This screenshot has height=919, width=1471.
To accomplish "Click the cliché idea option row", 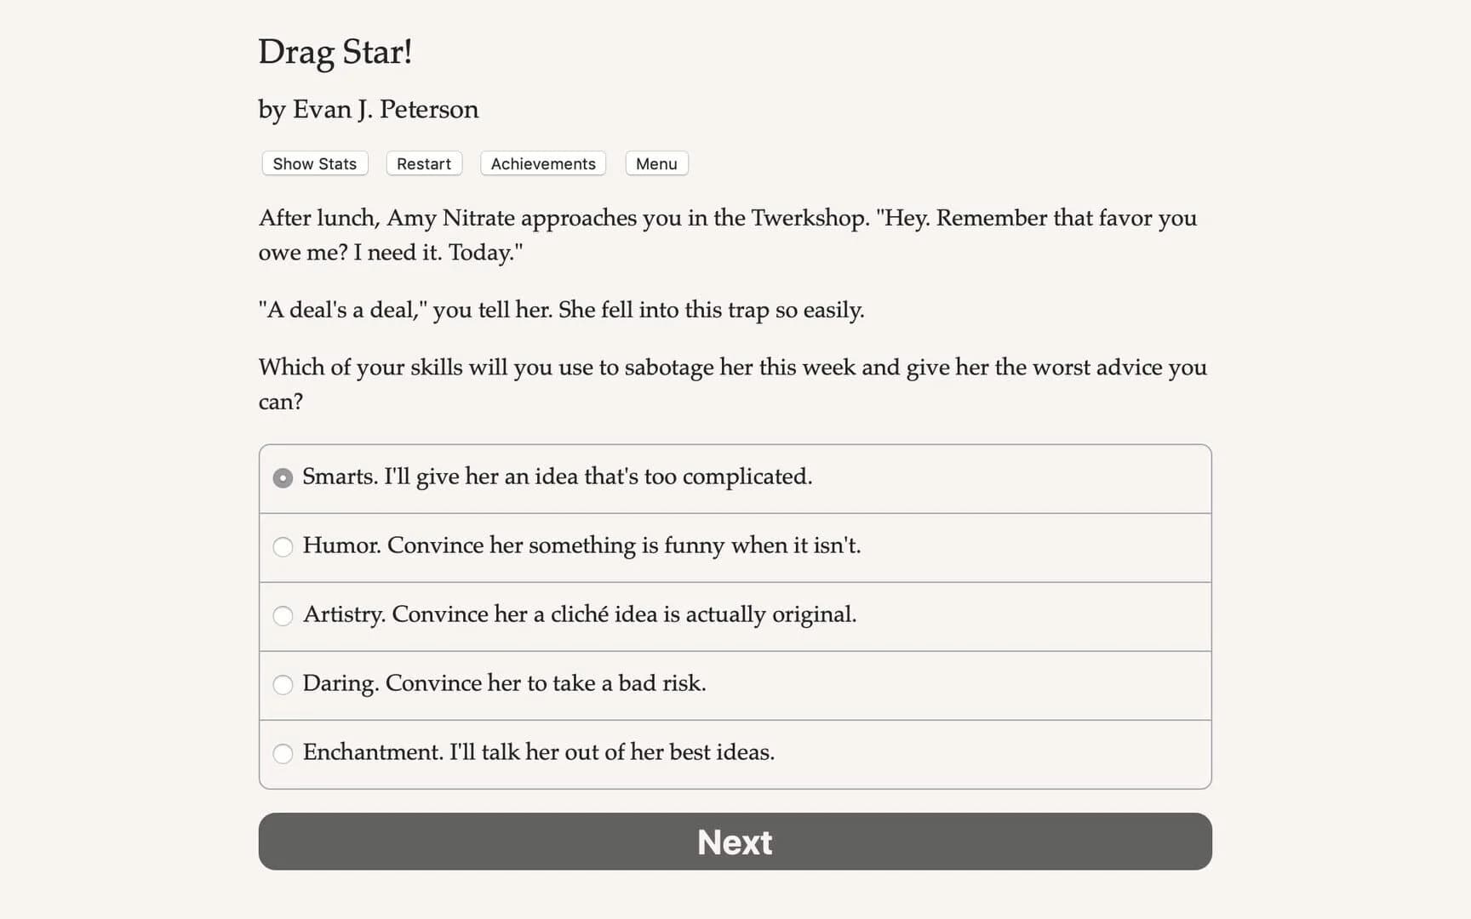I will 579,616.
